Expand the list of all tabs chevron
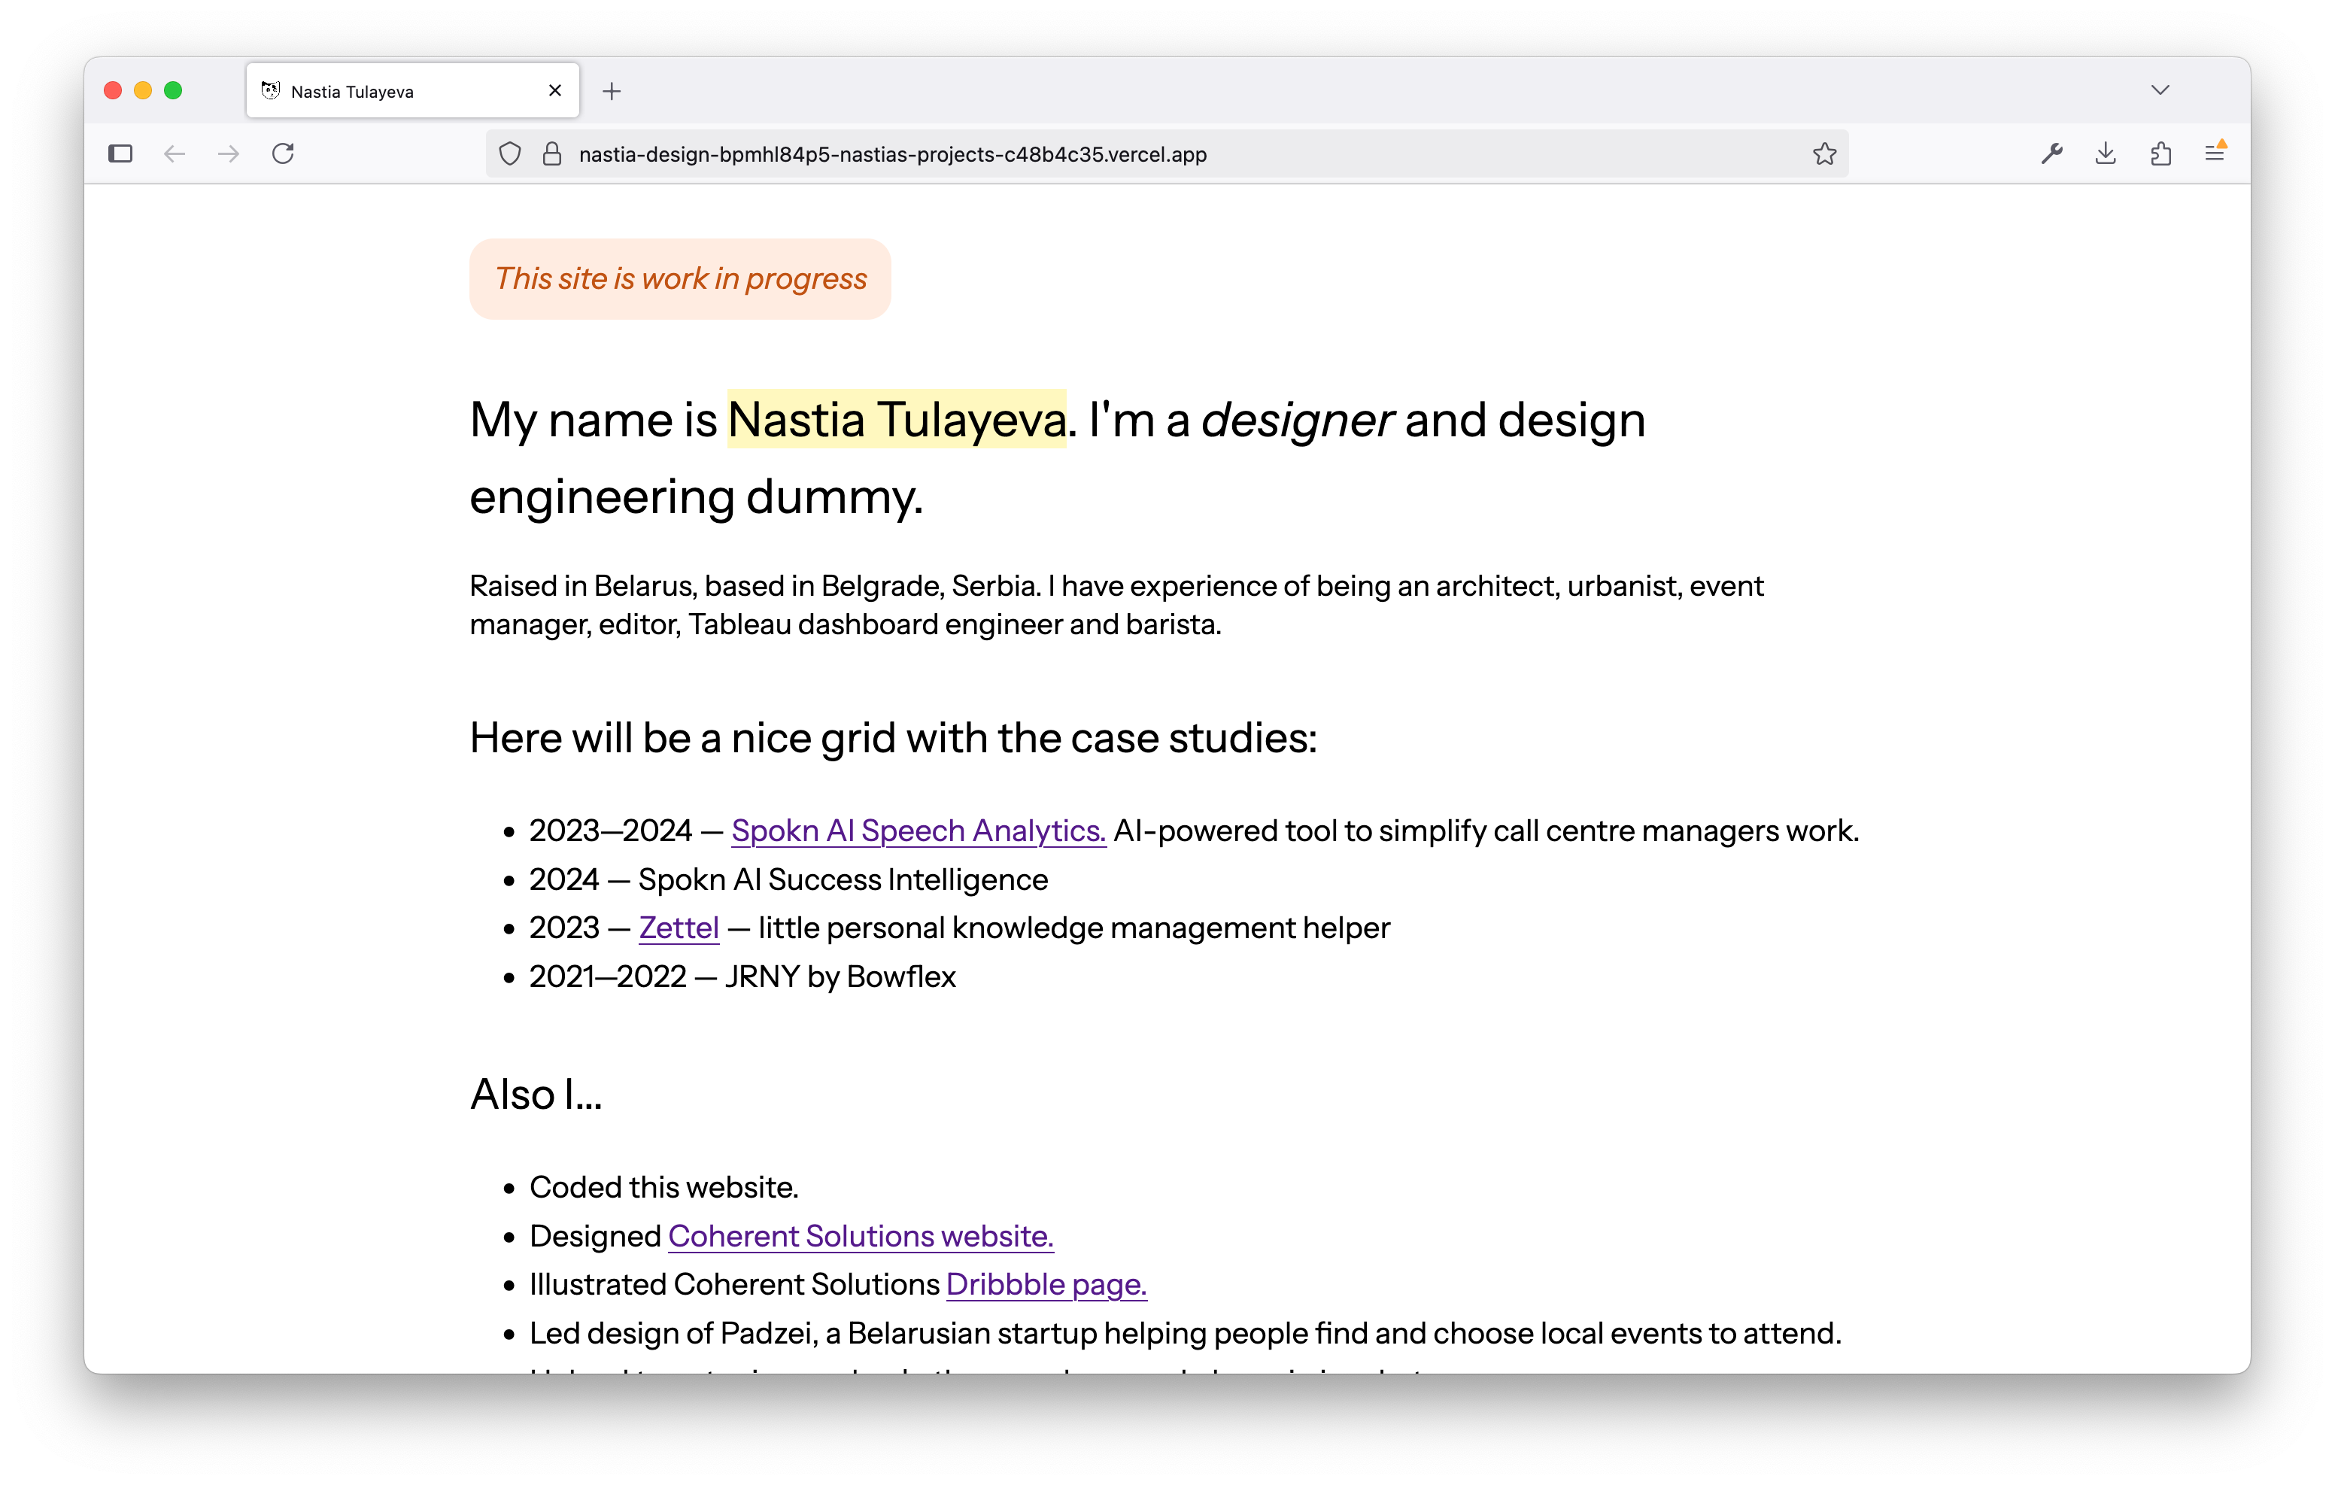The width and height of the screenshot is (2335, 1485). click(2160, 90)
